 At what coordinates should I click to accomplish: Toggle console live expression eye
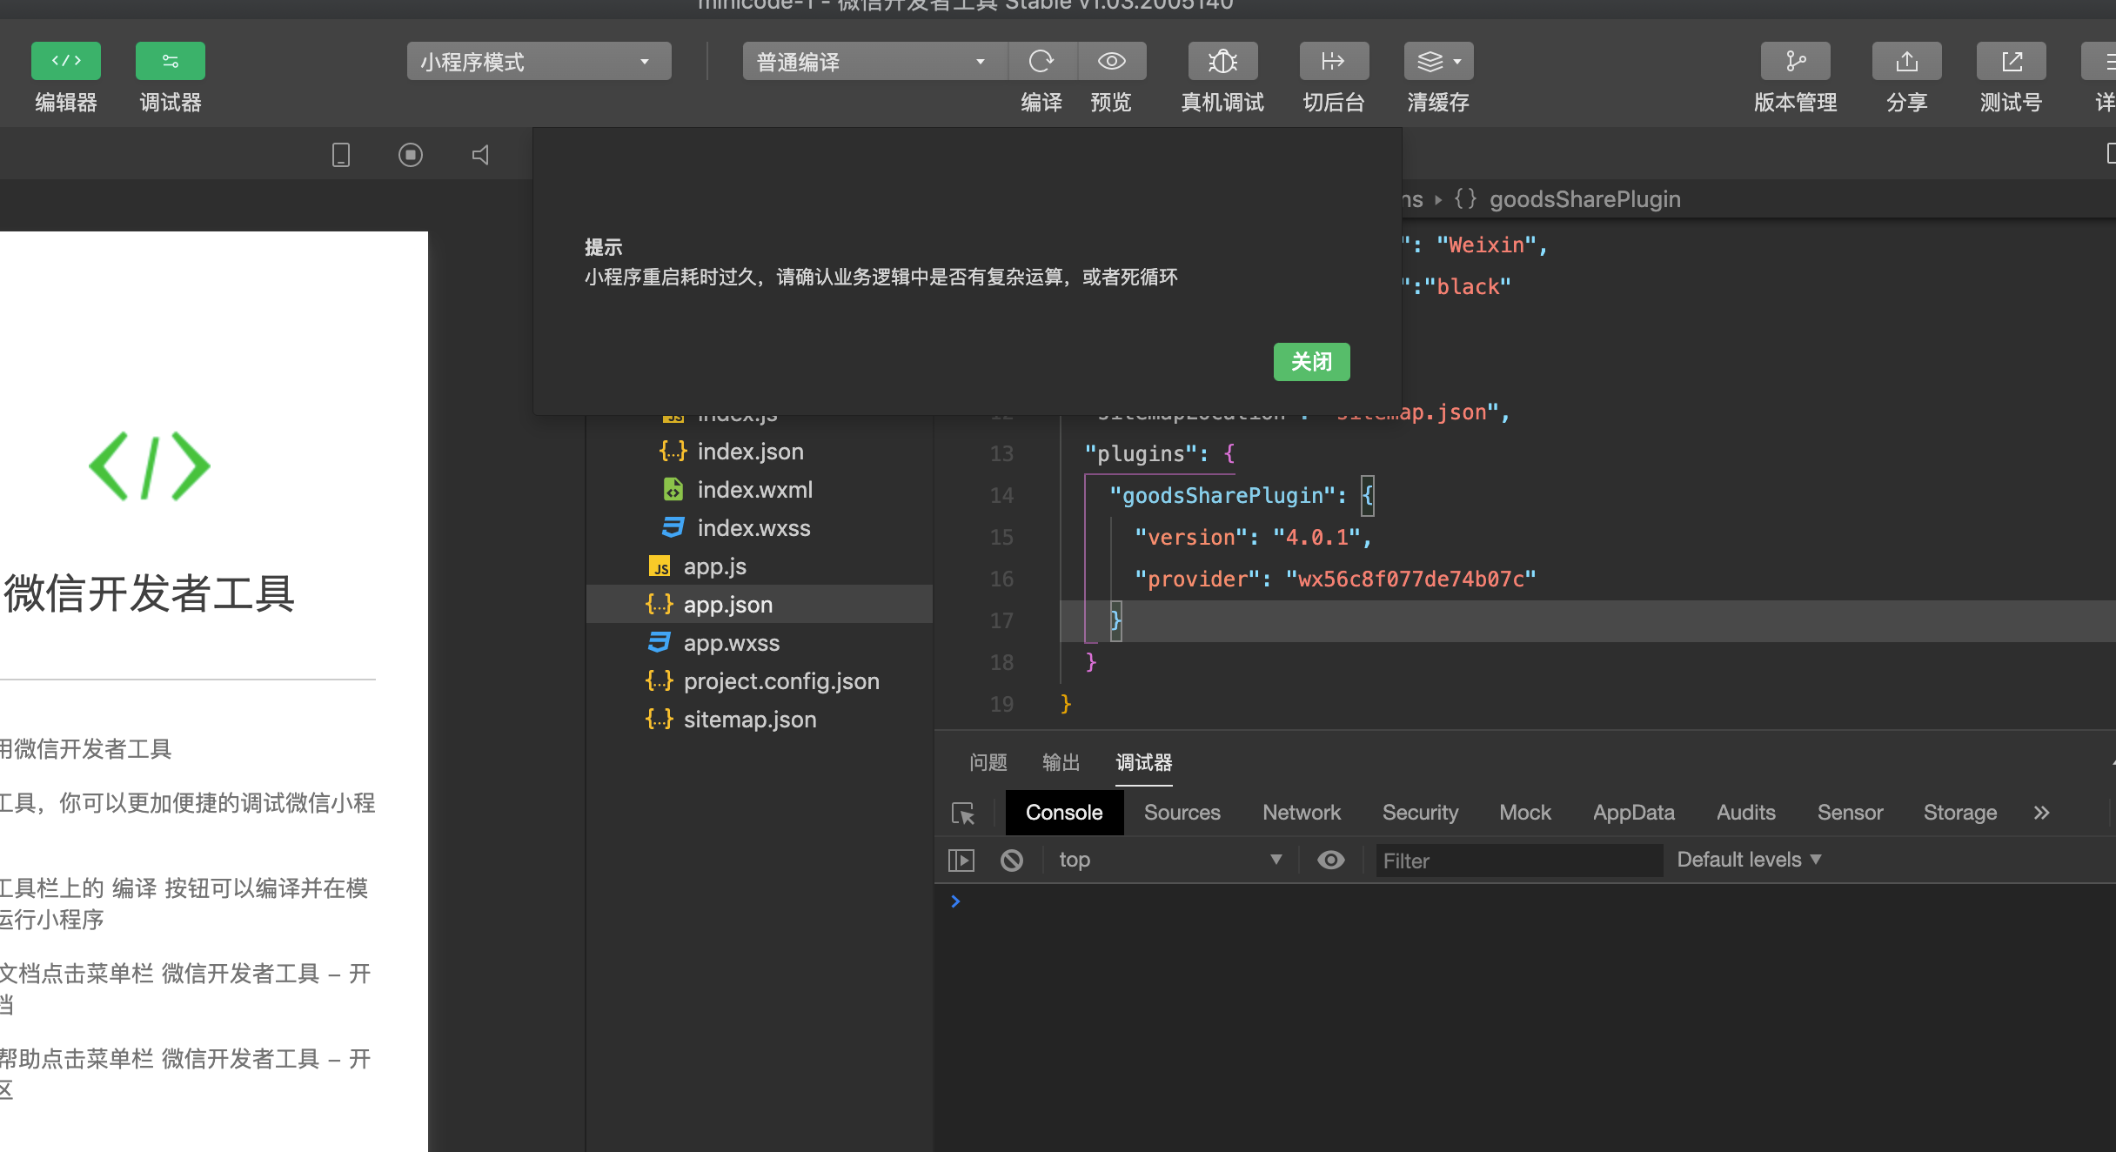coord(1330,860)
